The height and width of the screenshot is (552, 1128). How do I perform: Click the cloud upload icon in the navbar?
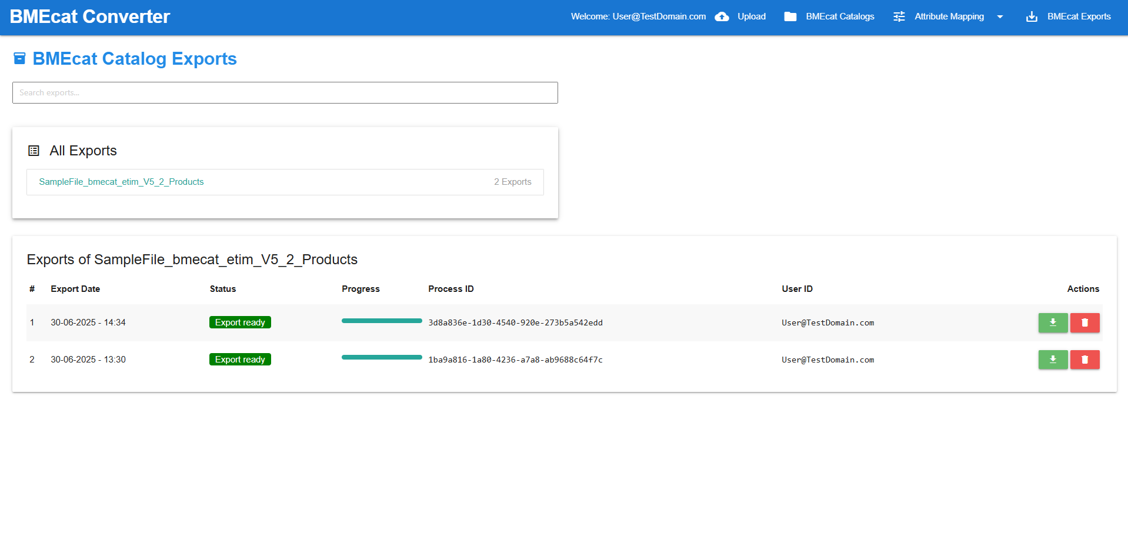point(722,16)
